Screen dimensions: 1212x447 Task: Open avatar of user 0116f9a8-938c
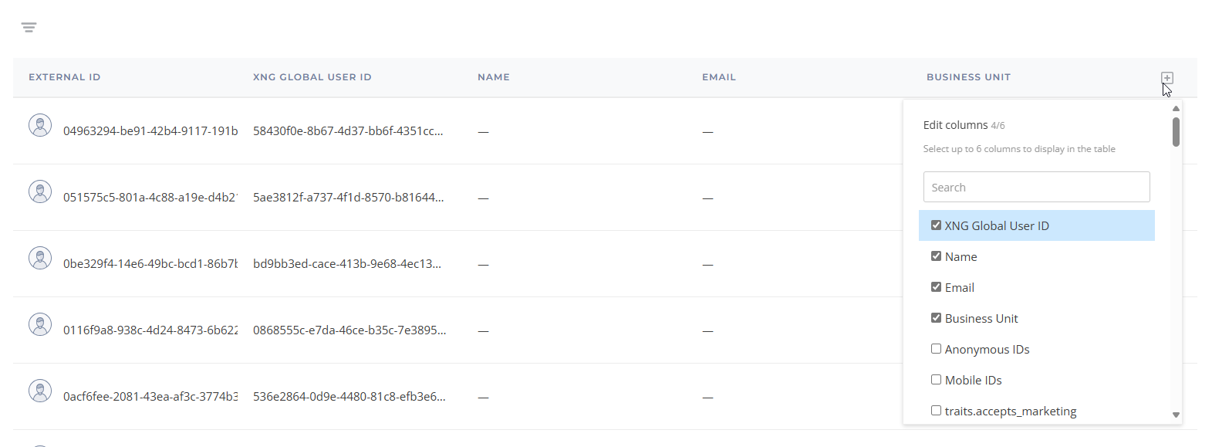click(x=40, y=324)
